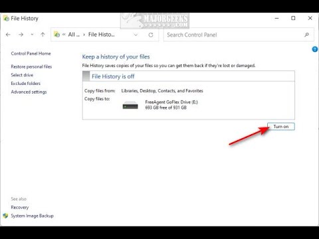Refresh the File History page
319x239 pixels.
point(151,35)
